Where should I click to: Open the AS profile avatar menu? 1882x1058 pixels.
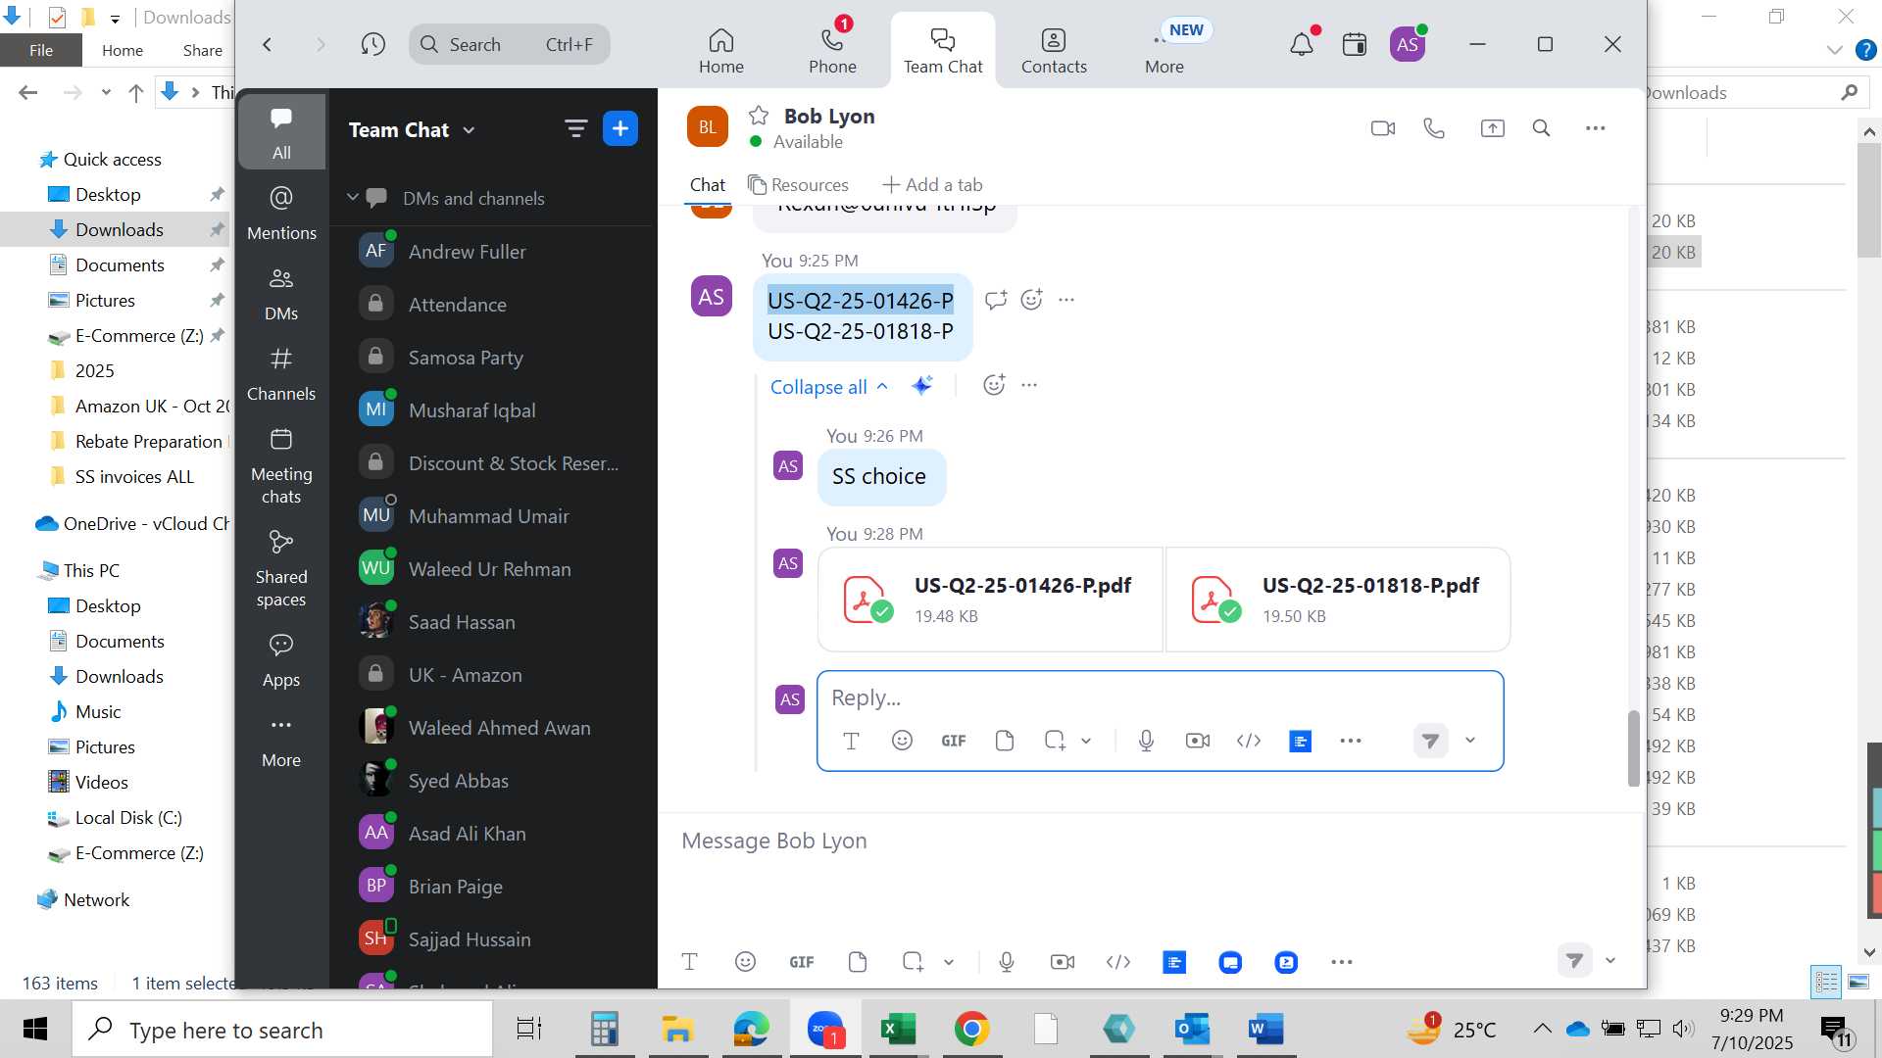[x=1408, y=44]
